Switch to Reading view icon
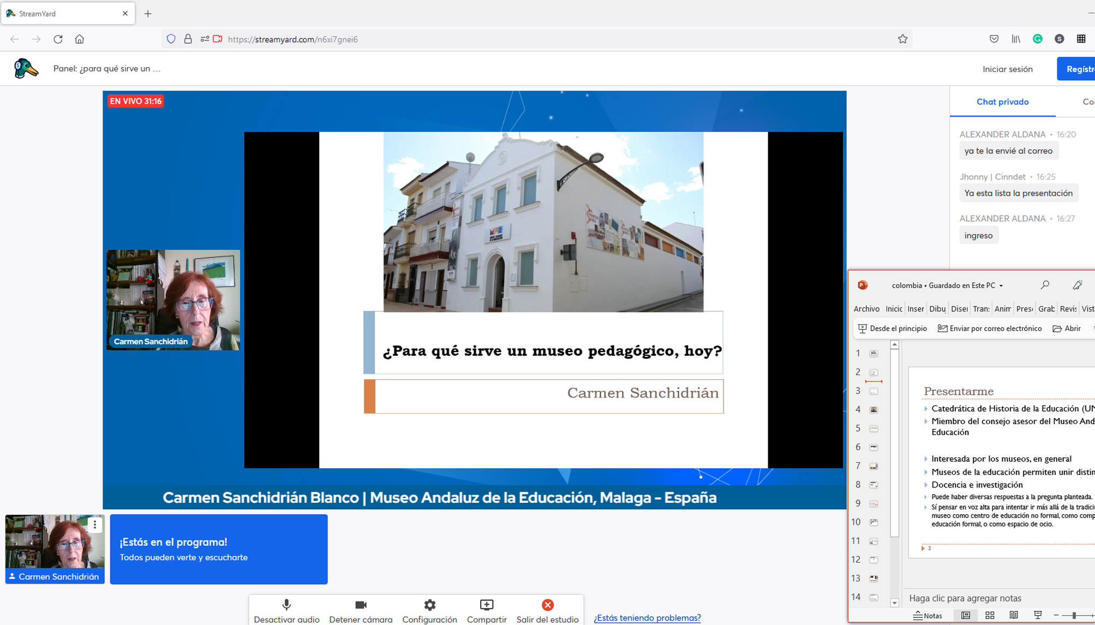This screenshot has width=1095, height=625. pos(1014,616)
